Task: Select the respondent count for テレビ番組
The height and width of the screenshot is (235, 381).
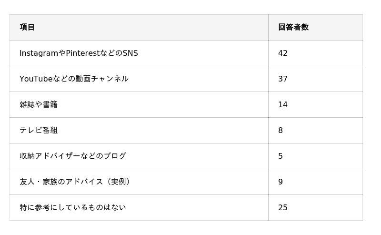Action: click(x=281, y=130)
